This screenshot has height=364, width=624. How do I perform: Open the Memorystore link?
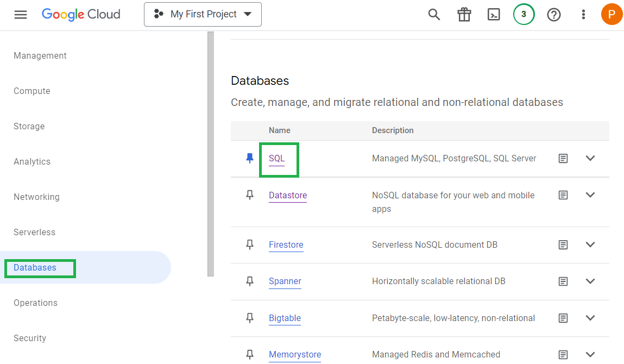click(295, 355)
